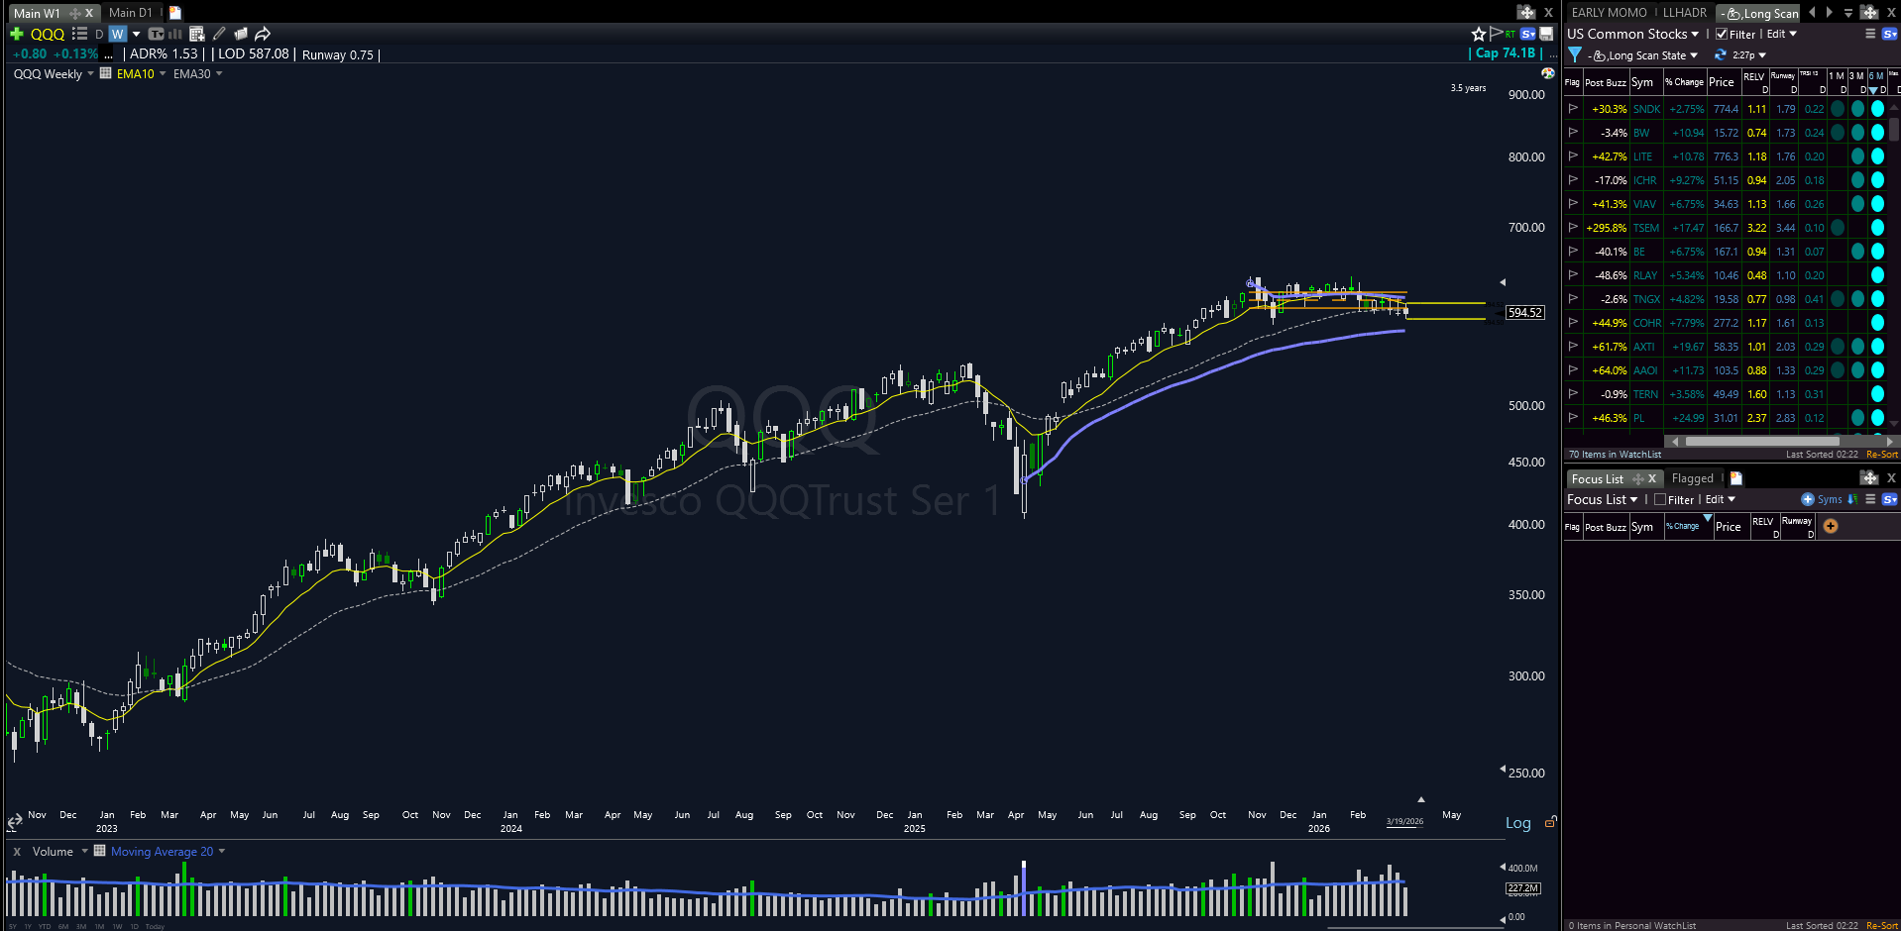Select the D daily timeframe button

pyautogui.click(x=99, y=34)
